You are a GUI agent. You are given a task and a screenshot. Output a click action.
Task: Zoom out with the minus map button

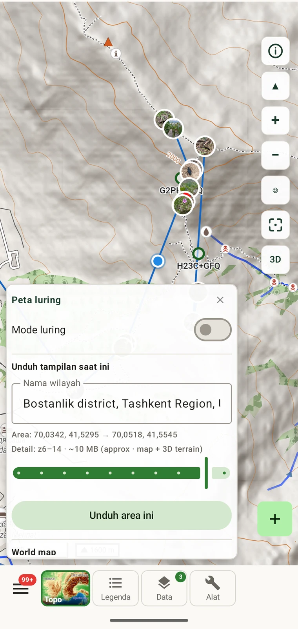coord(275,155)
